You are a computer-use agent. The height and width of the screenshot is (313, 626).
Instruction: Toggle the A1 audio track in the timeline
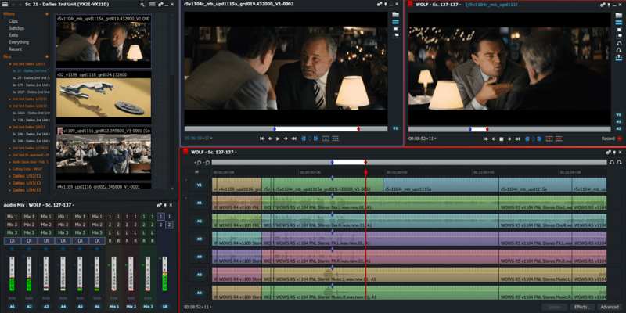[x=200, y=203]
